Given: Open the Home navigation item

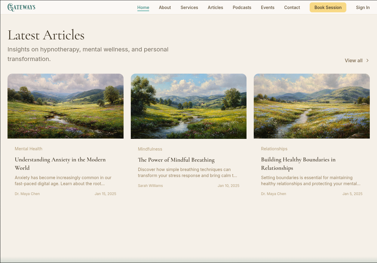Looking at the screenshot, I should (x=143, y=8).
